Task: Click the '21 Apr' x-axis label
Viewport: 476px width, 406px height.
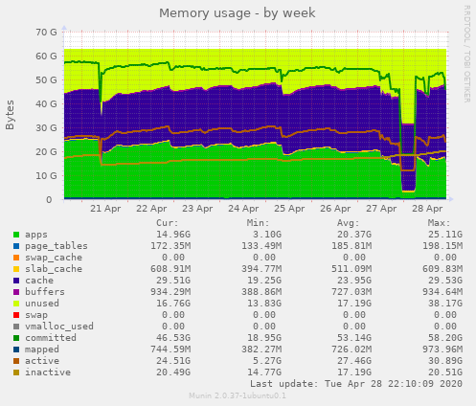Action: pos(105,209)
